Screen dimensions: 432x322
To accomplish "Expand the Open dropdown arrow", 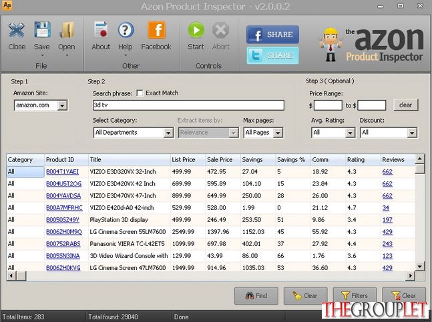I will click(x=66, y=55).
